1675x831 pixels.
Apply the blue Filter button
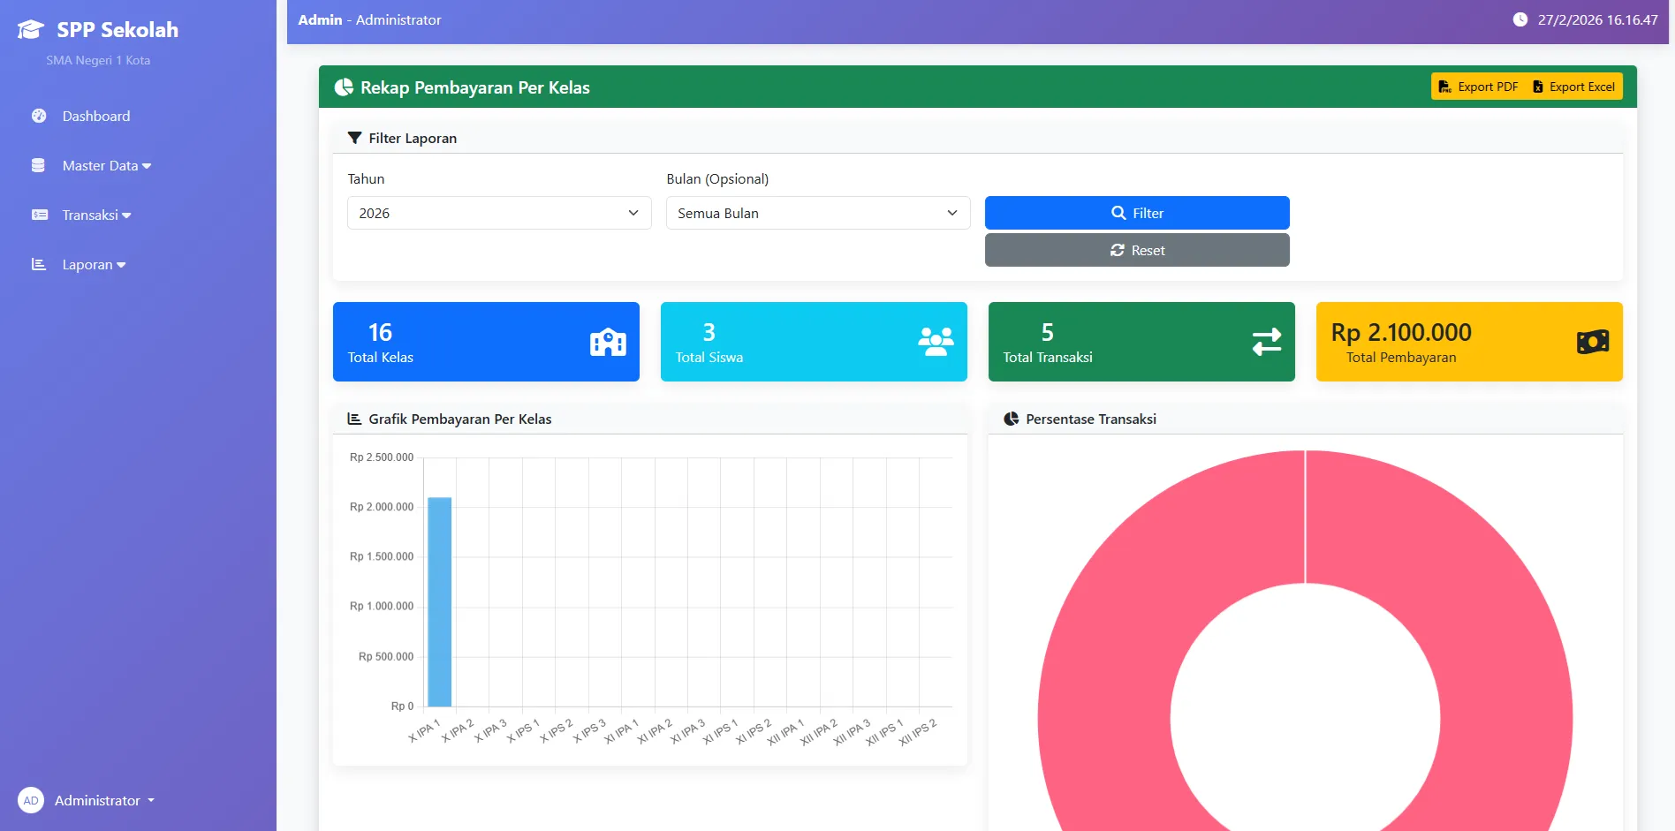point(1137,213)
